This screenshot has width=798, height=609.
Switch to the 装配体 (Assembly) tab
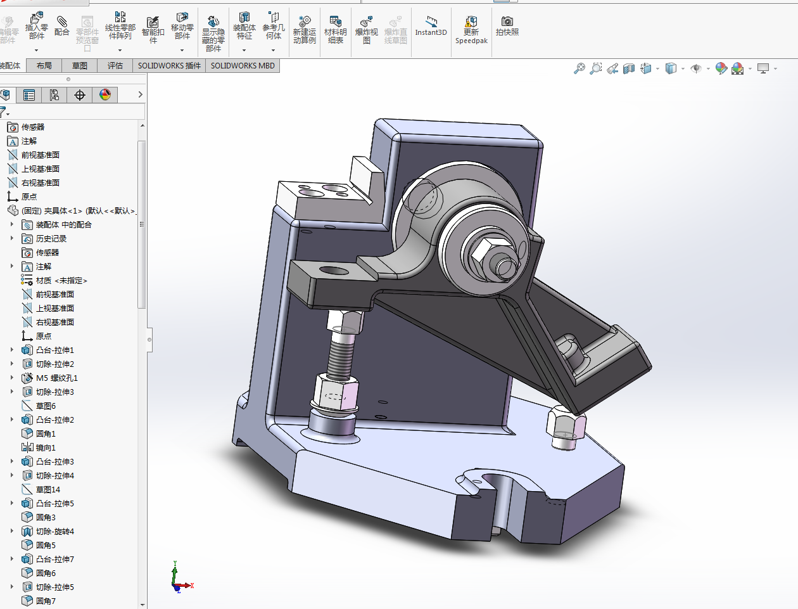11,65
